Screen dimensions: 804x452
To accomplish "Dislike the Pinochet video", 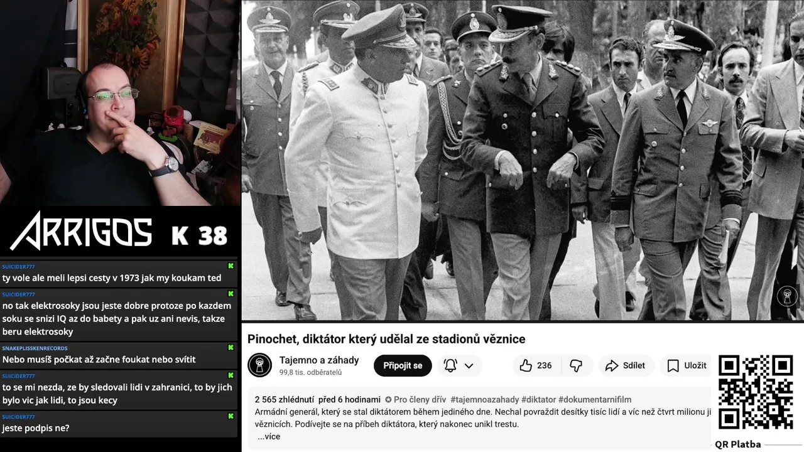I will pos(576,365).
